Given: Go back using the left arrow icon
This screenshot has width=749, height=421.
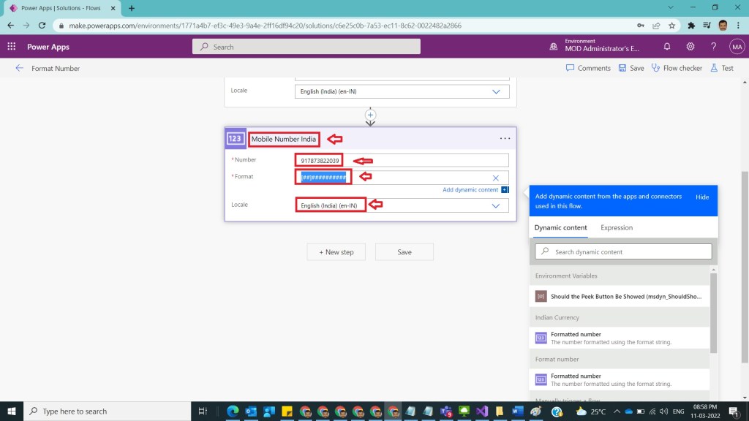Looking at the screenshot, I should tap(19, 68).
